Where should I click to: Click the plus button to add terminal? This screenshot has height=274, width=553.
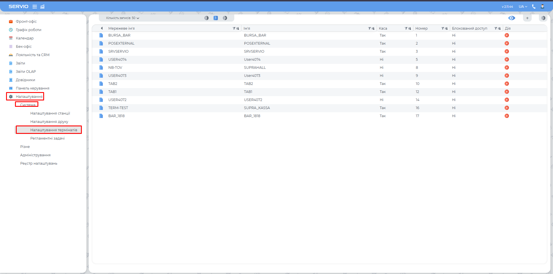pos(527,18)
